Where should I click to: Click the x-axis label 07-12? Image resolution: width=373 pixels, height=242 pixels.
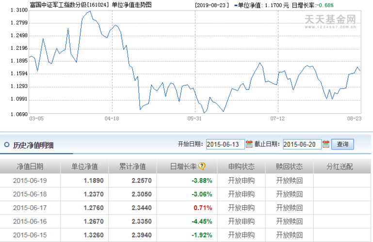pyautogui.click(x=277, y=119)
